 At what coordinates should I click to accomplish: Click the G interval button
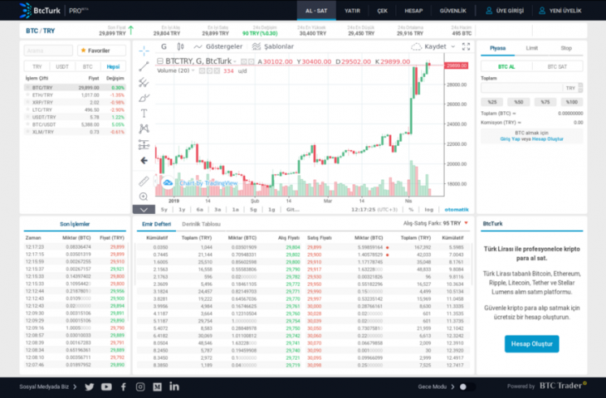coord(164,46)
